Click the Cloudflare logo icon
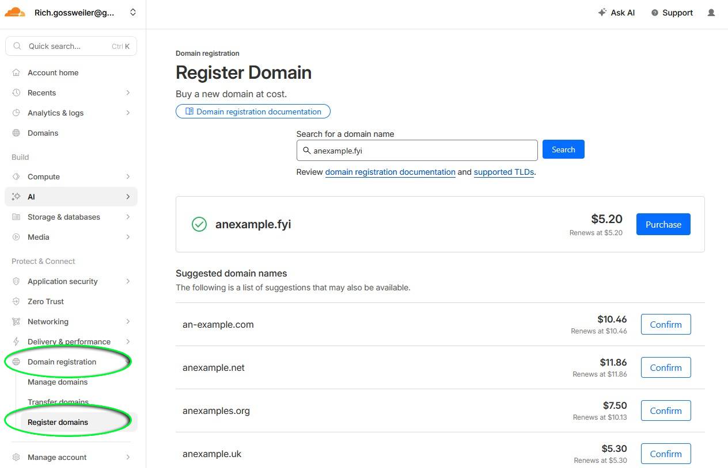Screen dimensions: 728x468 click(15, 12)
